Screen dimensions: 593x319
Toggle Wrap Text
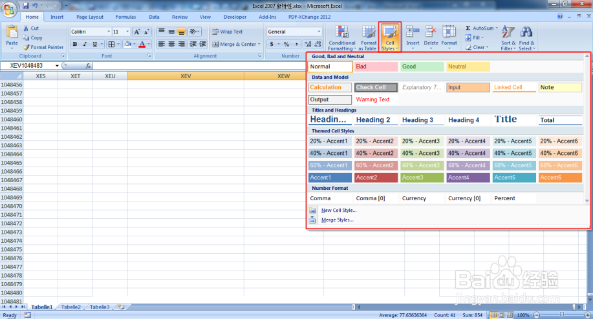[227, 32]
